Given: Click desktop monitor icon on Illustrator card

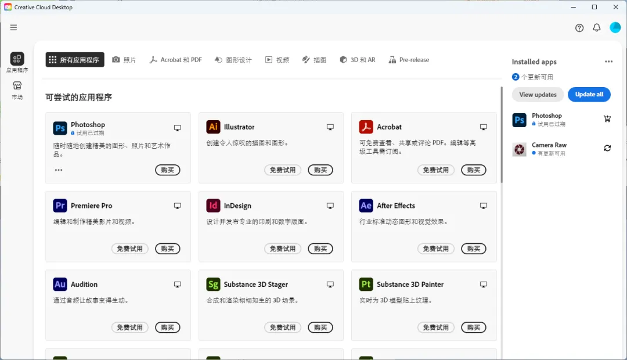Looking at the screenshot, I should (x=330, y=127).
